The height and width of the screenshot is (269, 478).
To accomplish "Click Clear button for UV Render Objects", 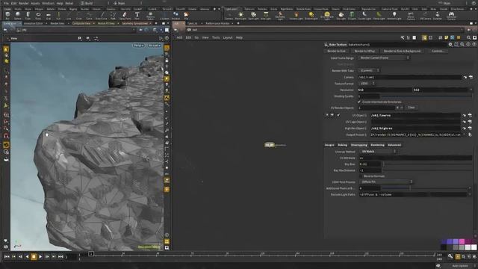I will tap(412, 108).
